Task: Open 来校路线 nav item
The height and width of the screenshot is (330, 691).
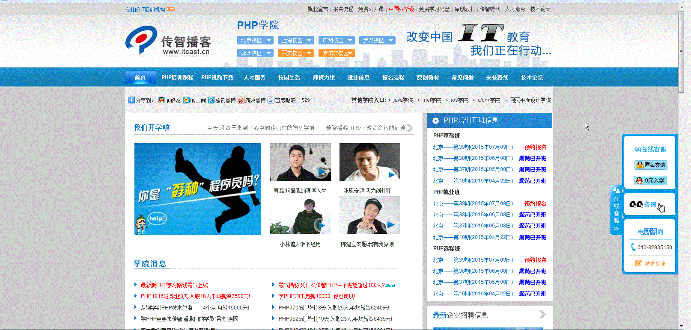Action: 497,77
